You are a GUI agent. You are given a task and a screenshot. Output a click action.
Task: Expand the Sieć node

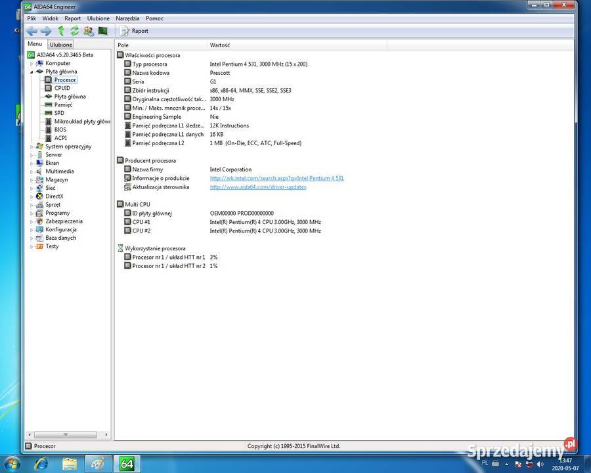(32, 188)
